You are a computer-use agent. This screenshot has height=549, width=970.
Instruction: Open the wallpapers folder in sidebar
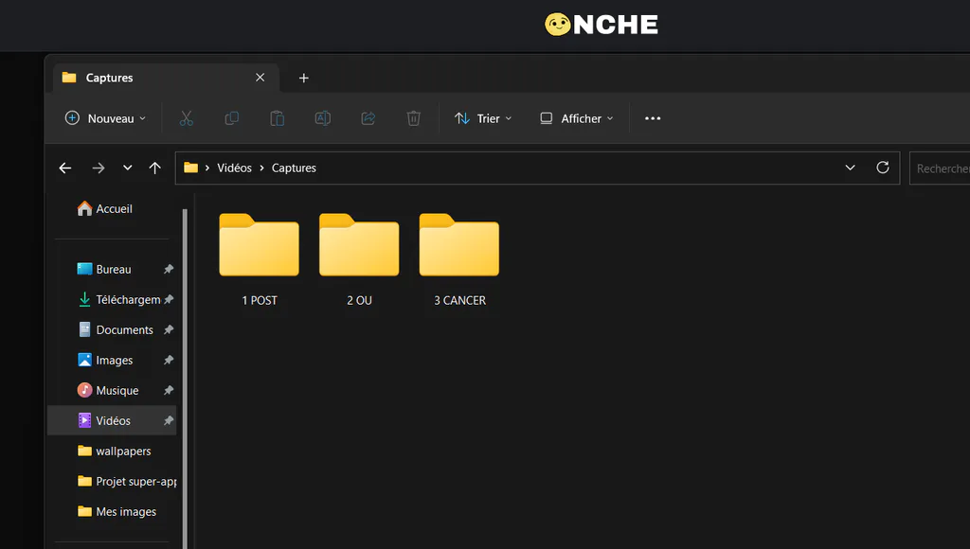coord(114,451)
